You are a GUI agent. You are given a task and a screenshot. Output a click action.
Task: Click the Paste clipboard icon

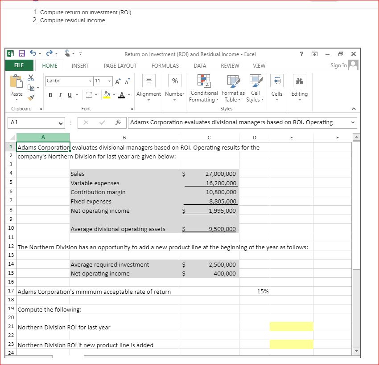(x=16, y=81)
